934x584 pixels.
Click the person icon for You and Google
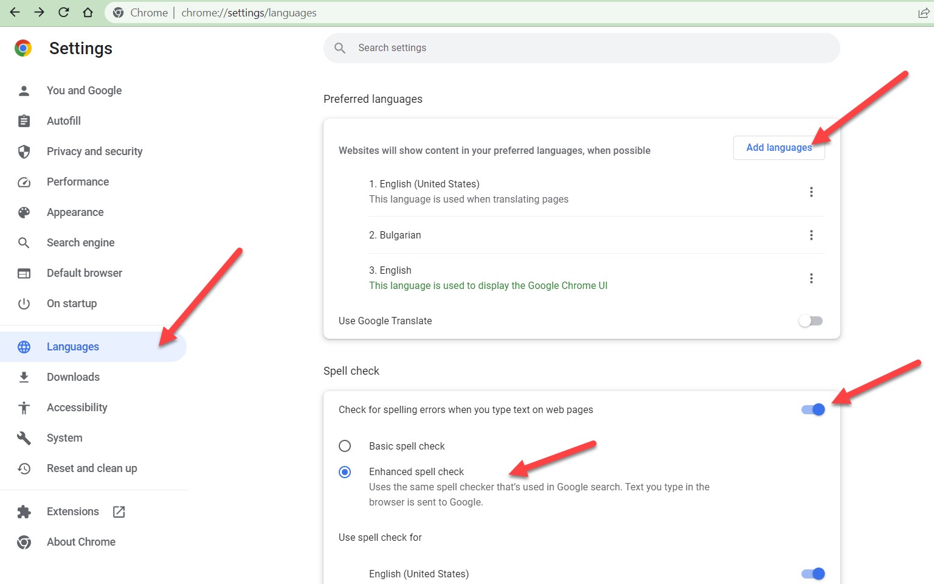[24, 91]
